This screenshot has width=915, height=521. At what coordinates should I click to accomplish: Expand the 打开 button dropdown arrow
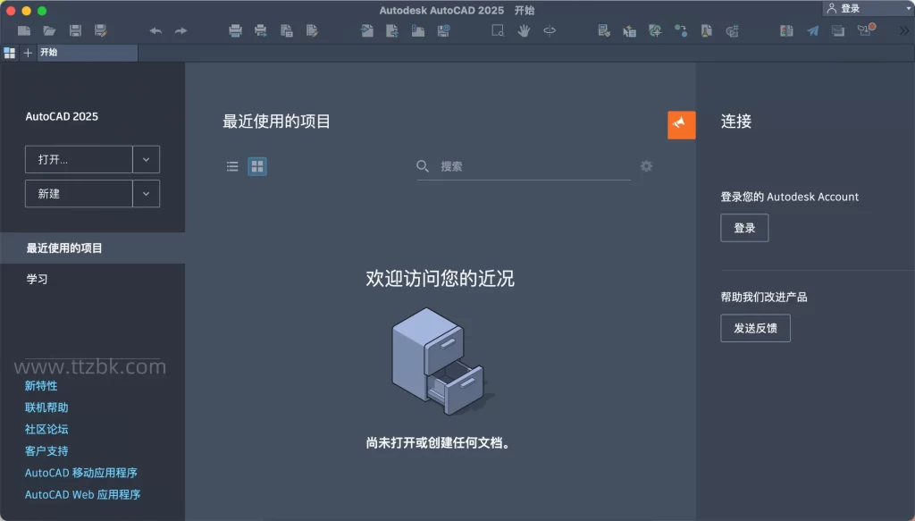pyautogui.click(x=146, y=159)
